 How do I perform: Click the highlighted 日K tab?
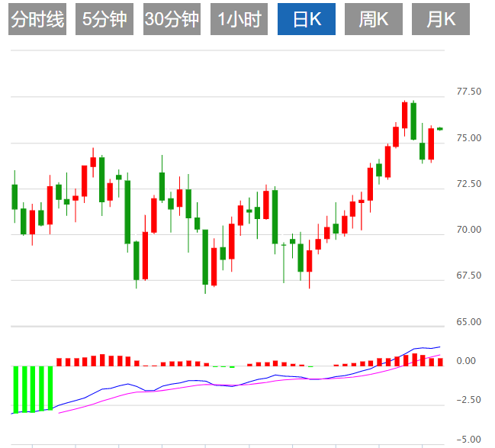tap(306, 19)
